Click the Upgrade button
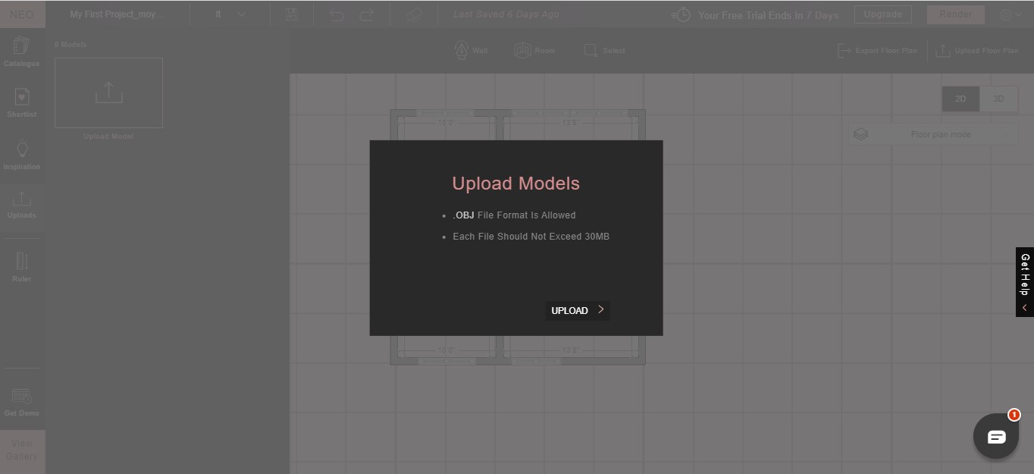Screen dimensions: 1034x474 click(x=882, y=14)
